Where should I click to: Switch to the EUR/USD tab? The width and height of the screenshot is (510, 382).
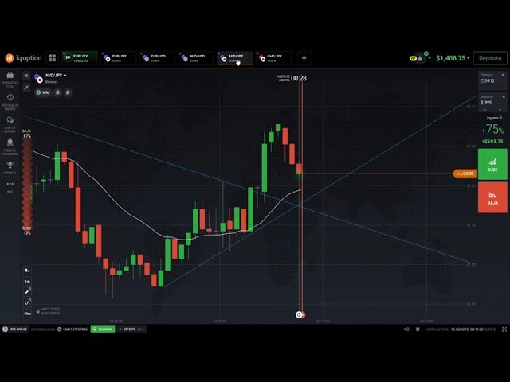click(x=157, y=58)
